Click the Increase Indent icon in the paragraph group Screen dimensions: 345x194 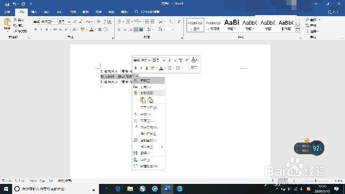tap(153, 22)
